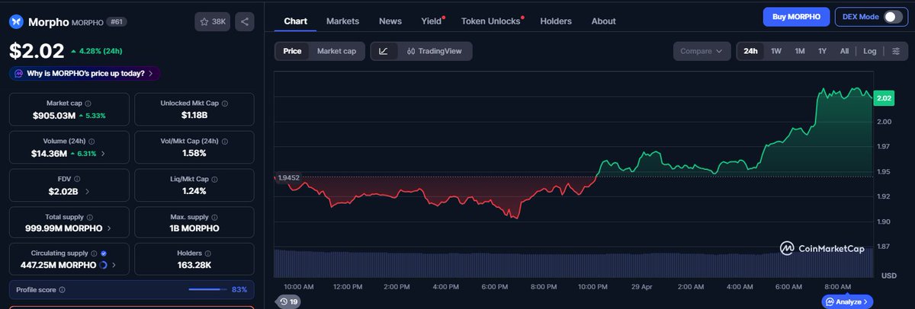Click FDV info icon
Image resolution: width=915 pixels, height=309 pixels.
[75, 178]
